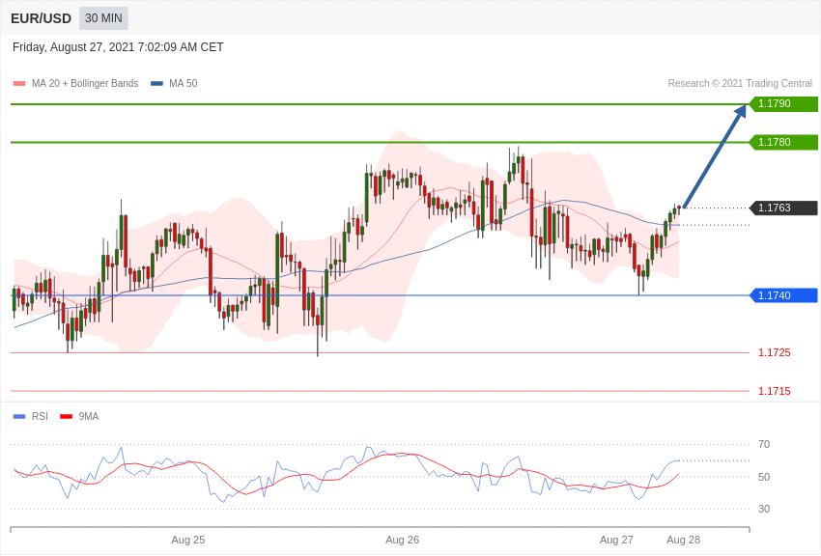This screenshot has width=821, height=556.
Task: Select the 1.1725 support level label
Action: point(775,352)
